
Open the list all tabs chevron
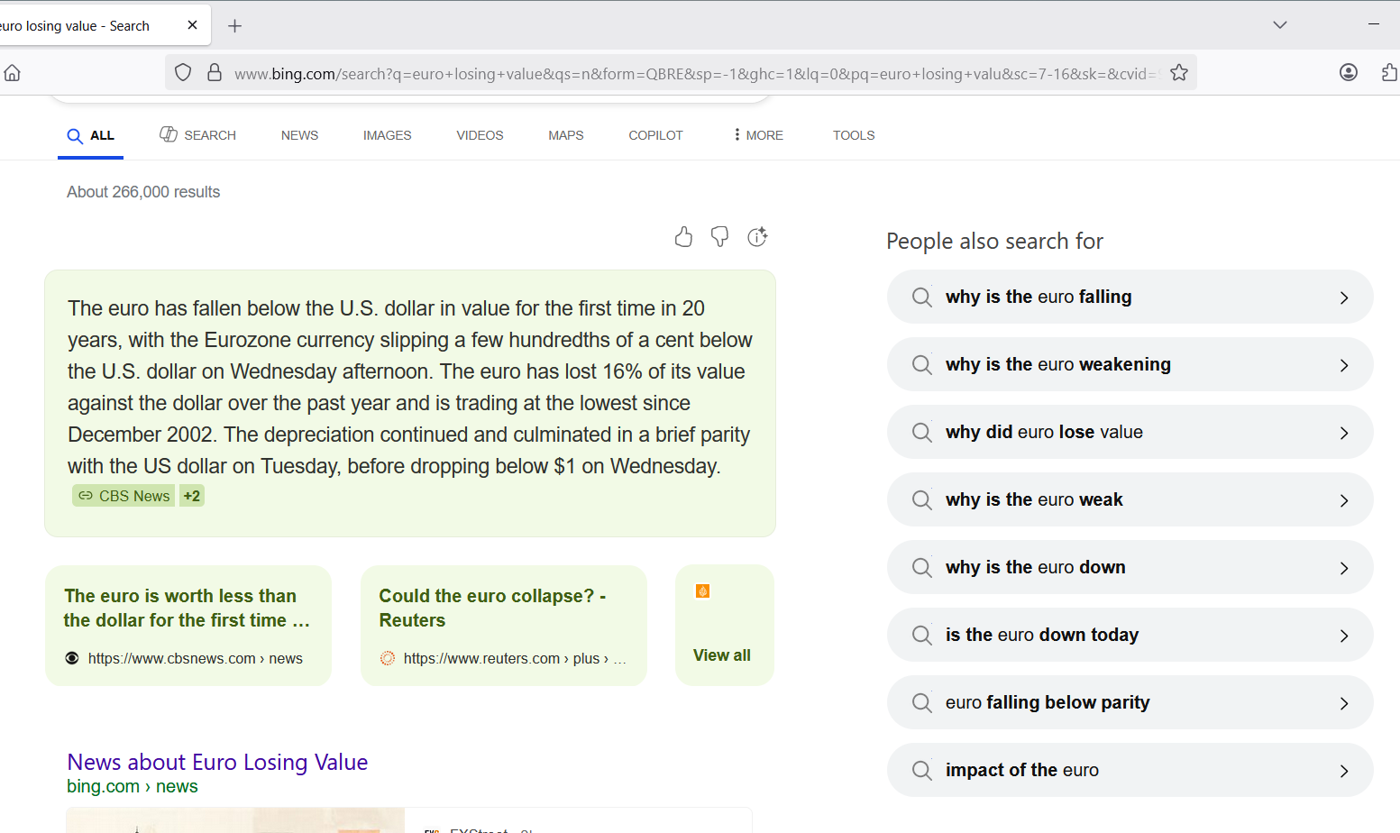pyautogui.click(x=1280, y=25)
